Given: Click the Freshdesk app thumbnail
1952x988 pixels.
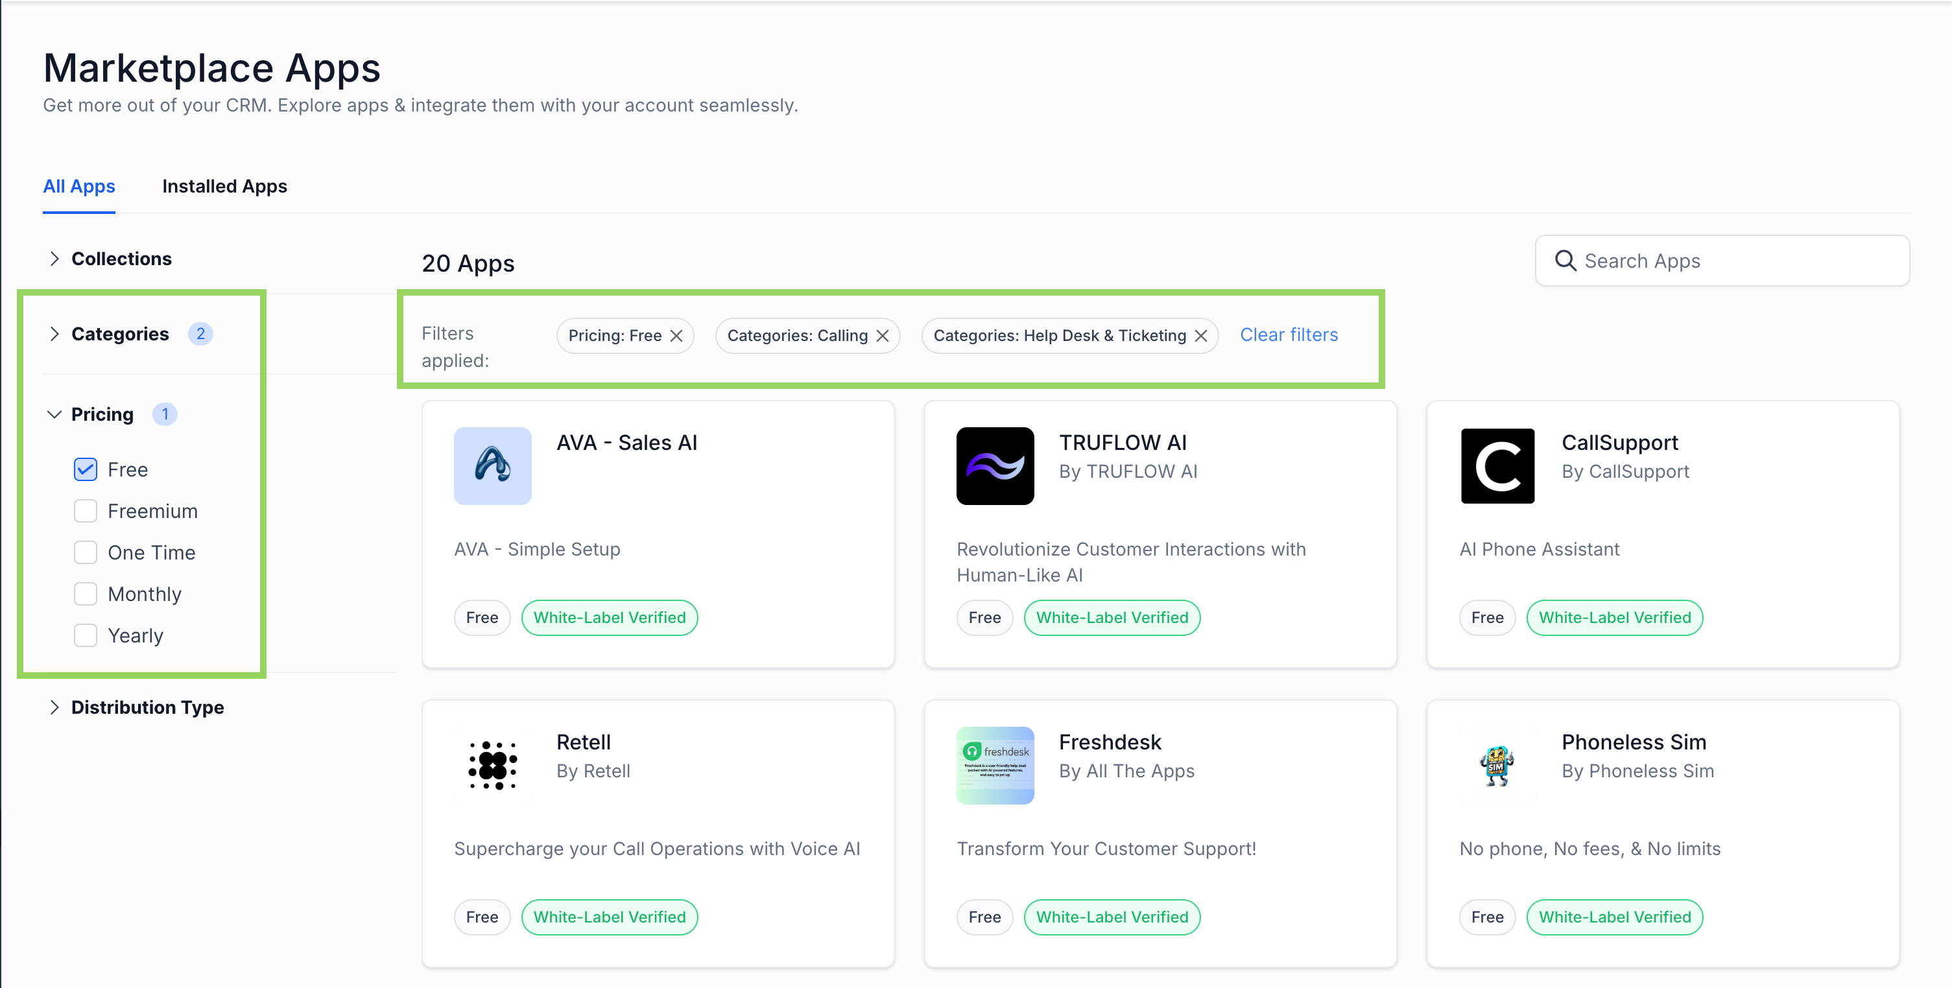Looking at the screenshot, I should 994,765.
